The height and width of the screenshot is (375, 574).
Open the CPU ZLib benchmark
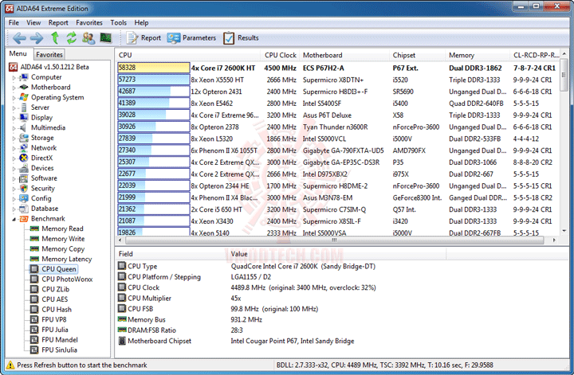(x=55, y=289)
